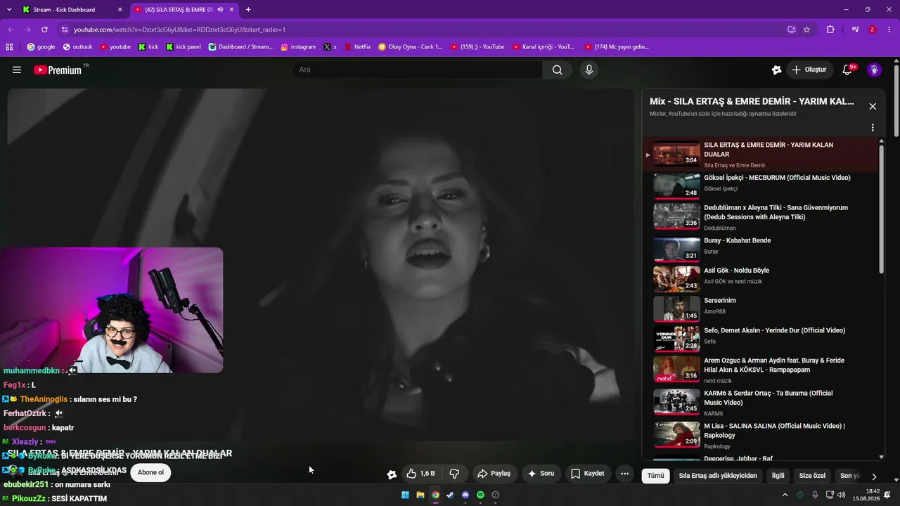The width and height of the screenshot is (900, 506).
Task: Play Asil Gök - Noldu Böyle from playlist
Action: coord(761,279)
